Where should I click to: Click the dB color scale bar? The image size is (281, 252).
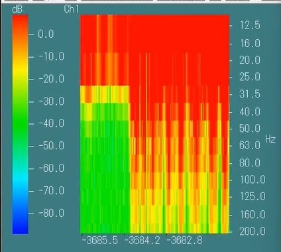21,125
